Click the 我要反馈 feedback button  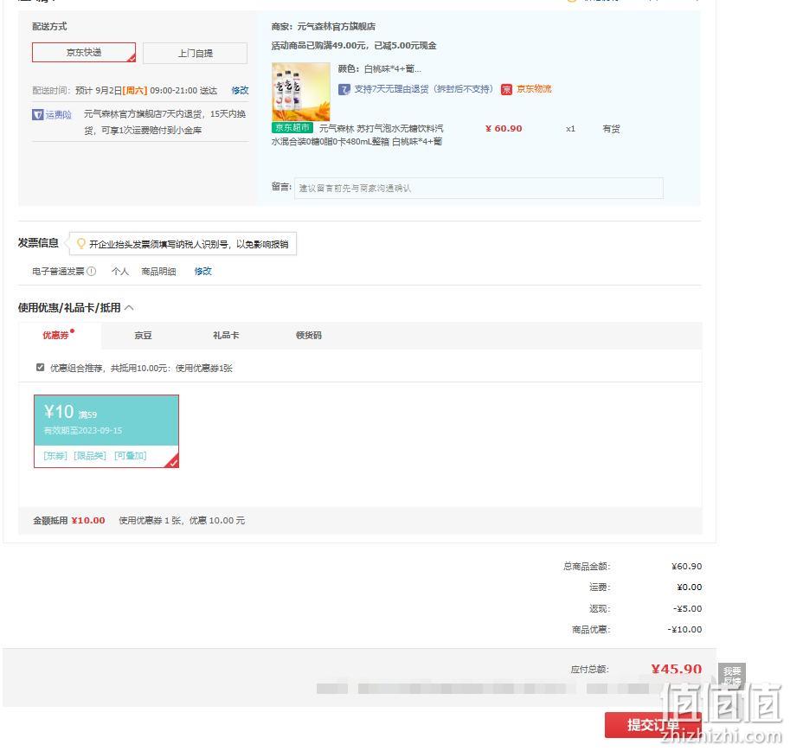[732, 676]
